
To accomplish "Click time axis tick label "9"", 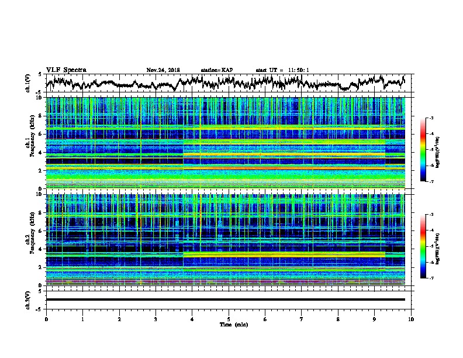I will pyautogui.click(x=374, y=319).
